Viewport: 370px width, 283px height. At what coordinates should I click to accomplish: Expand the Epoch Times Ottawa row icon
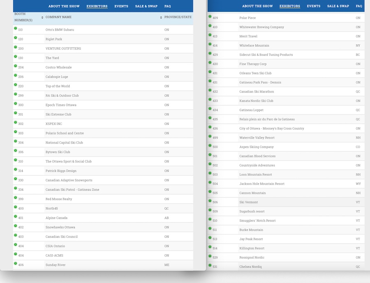[x=16, y=104]
